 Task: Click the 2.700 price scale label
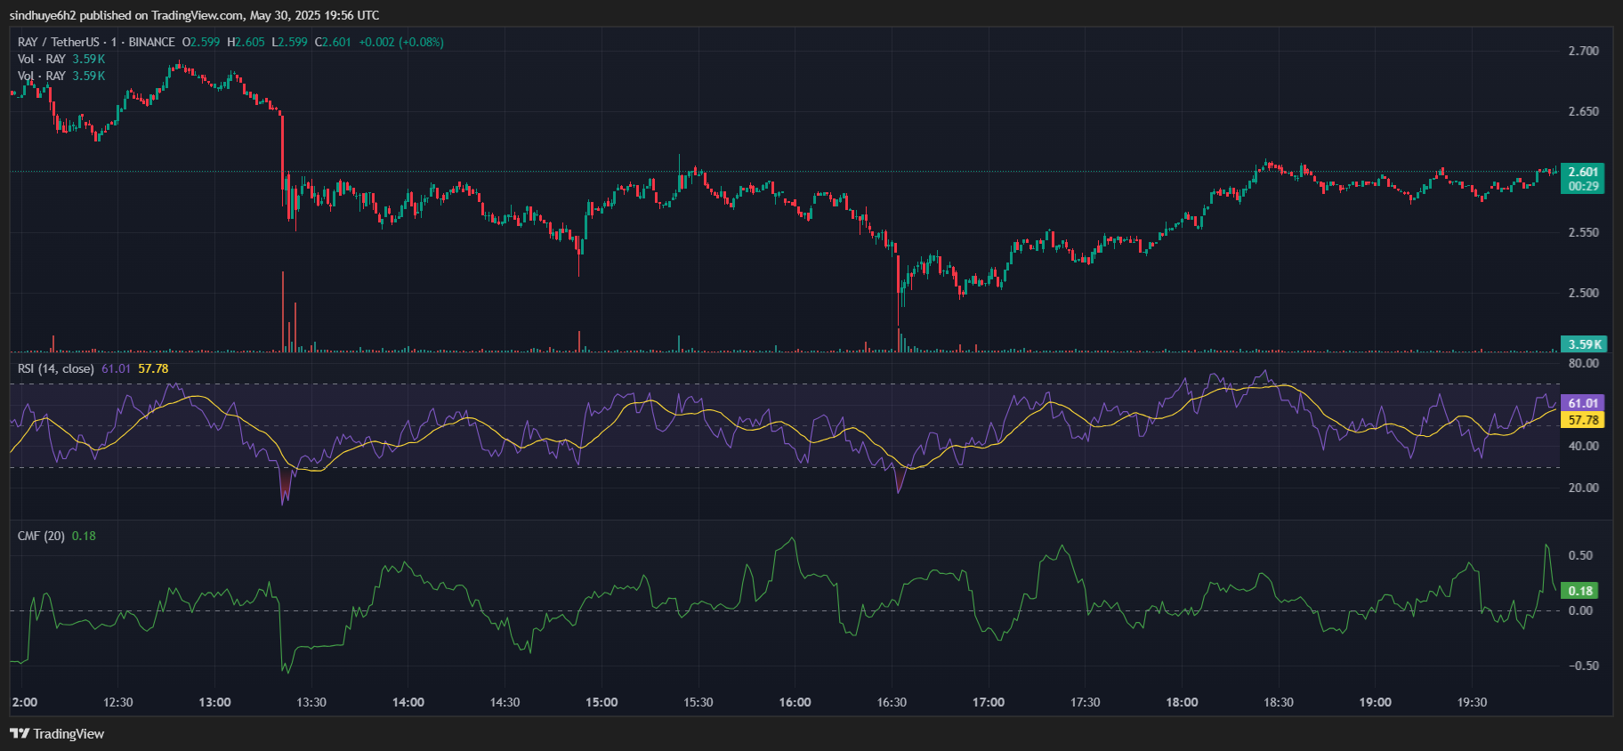pos(1582,51)
